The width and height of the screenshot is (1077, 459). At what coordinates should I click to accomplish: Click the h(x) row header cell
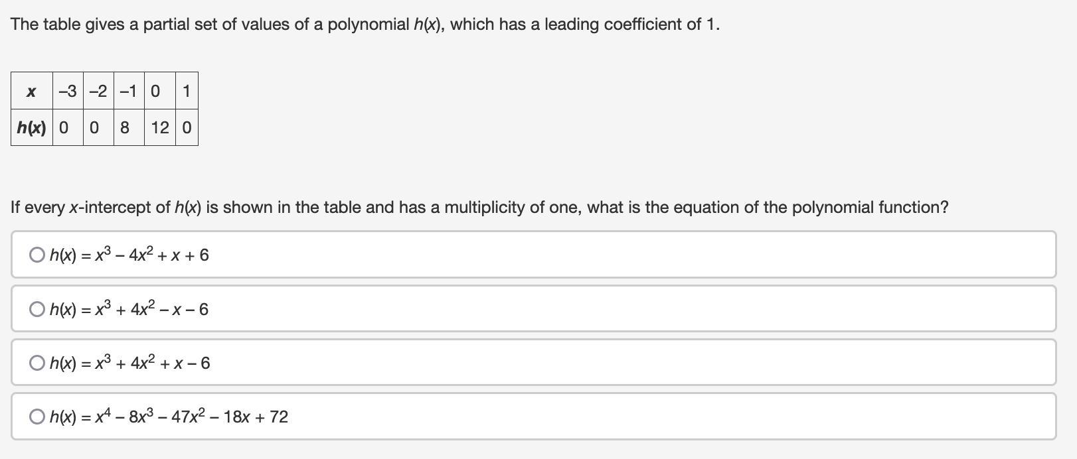pos(31,127)
